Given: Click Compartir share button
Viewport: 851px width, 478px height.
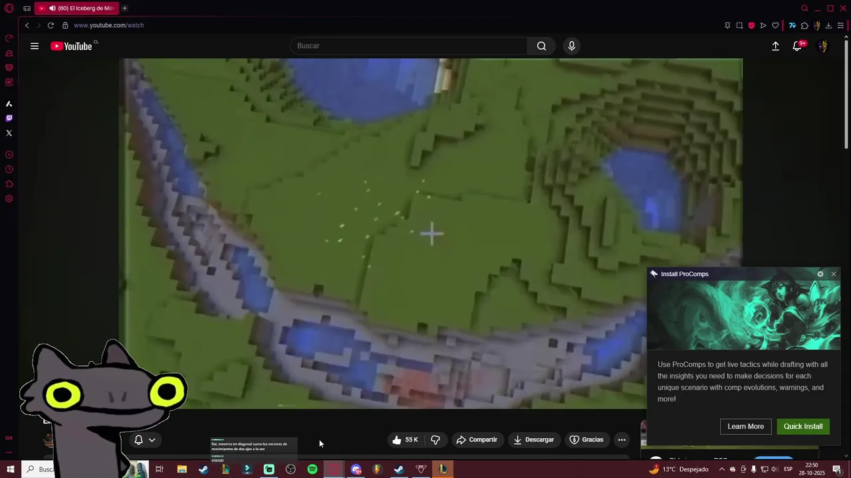Looking at the screenshot, I should point(477,439).
